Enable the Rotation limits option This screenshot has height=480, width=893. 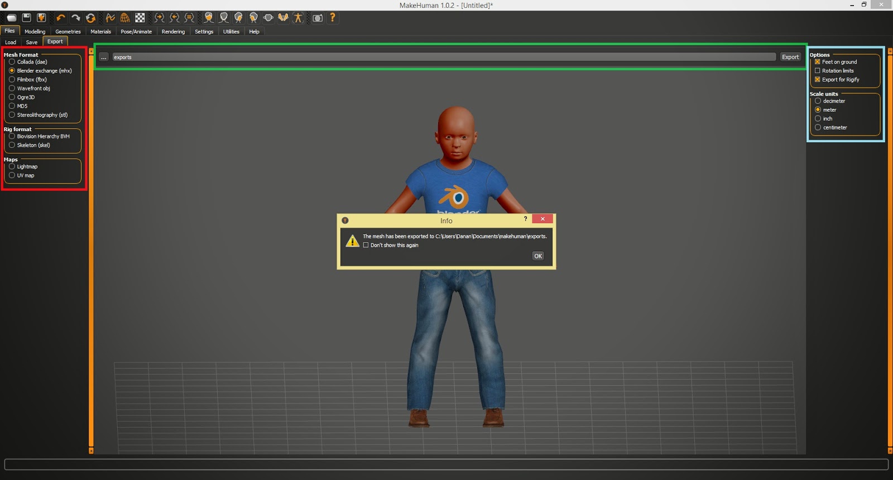coord(818,71)
